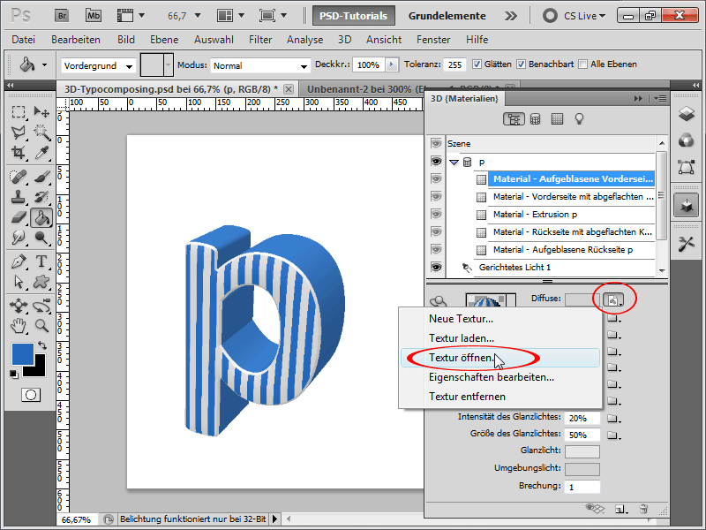Select the Hand tool
The image size is (706, 530).
click(x=19, y=325)
